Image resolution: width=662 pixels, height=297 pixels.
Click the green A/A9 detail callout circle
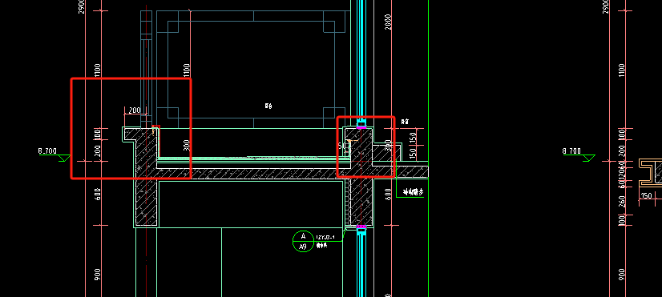pos(303,241)
